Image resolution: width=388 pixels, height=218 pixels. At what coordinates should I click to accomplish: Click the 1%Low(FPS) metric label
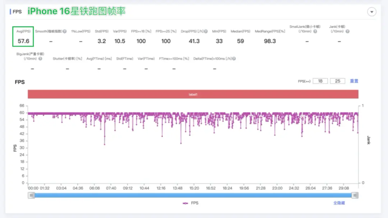click(x=81, y=32)
